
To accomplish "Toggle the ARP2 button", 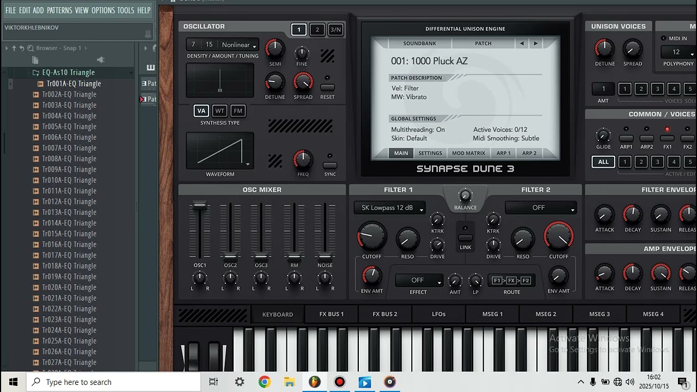I will (646, 138).
